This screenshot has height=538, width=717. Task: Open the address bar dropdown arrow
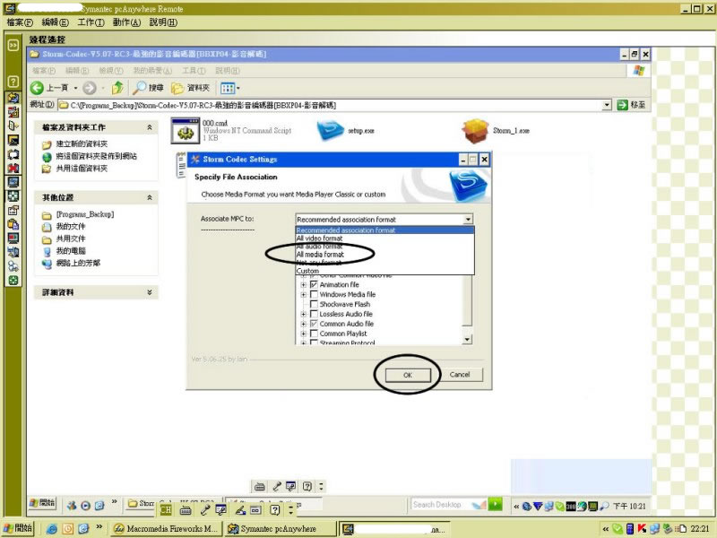tap(607, 105)
